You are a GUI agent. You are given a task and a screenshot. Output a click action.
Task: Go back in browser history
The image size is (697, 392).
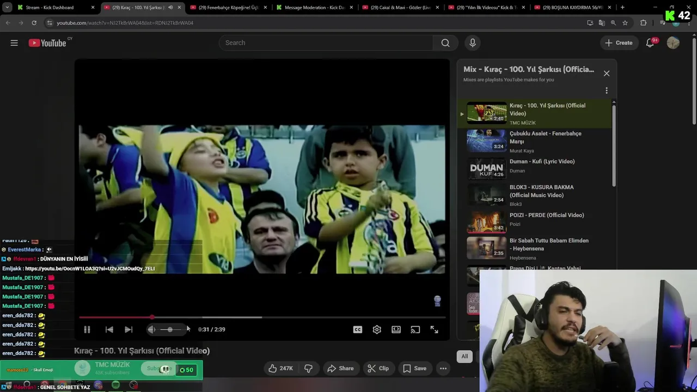pyautogui.click(x=8, y=23)
